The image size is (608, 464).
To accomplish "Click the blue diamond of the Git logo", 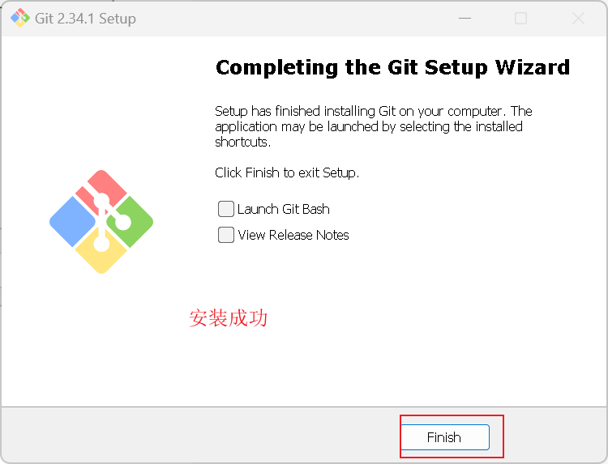I will click(x=72, y=222).
